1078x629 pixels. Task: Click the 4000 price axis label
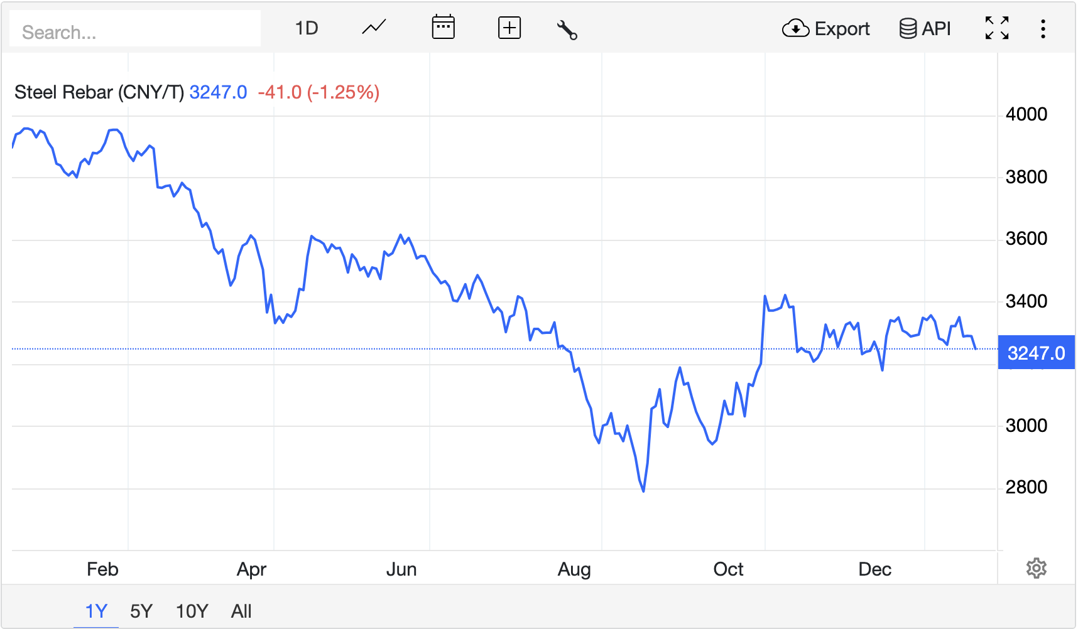(1026, 114)
